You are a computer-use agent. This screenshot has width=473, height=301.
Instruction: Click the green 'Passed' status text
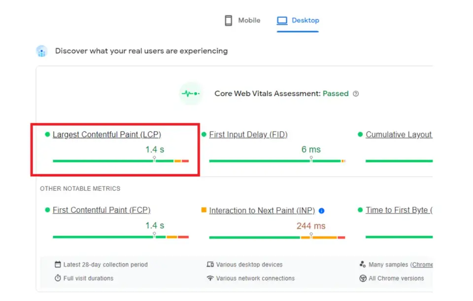(x=336, y=94)
